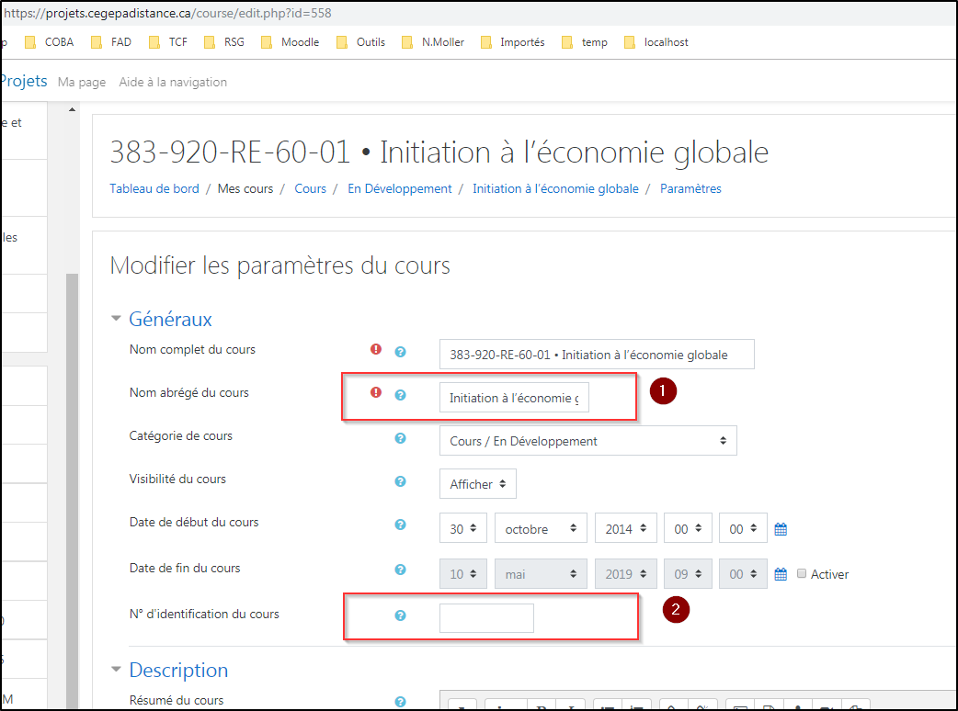The width and height of the screenshot is (958, 711).
Task: Click help icon for N° d'identification du cours
Action: coord(400,615)
